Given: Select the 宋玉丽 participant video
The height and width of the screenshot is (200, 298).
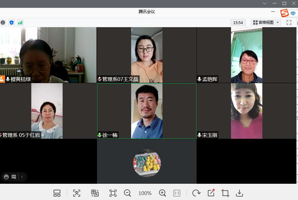Looking at the screenshot, I should [x=246, y=111].
